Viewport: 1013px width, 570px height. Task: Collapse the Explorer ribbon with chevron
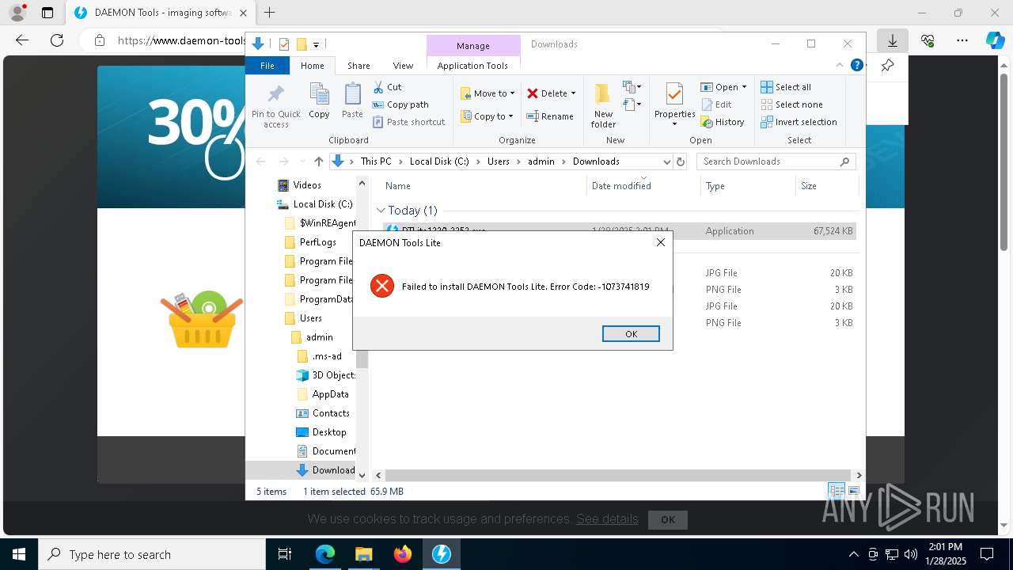(x=840, y=65)
